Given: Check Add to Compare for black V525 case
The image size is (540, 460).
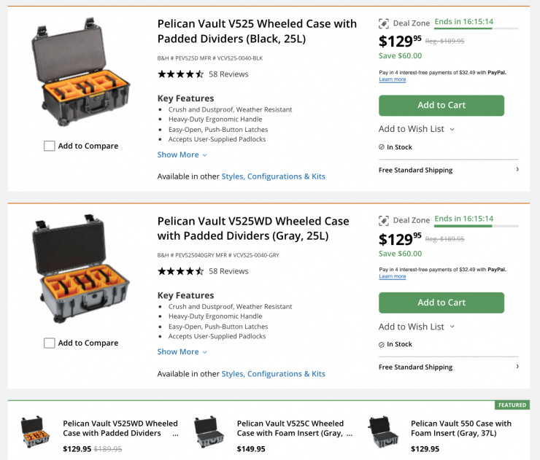Looking at the screenshot, I should click(x=50, y=146).
